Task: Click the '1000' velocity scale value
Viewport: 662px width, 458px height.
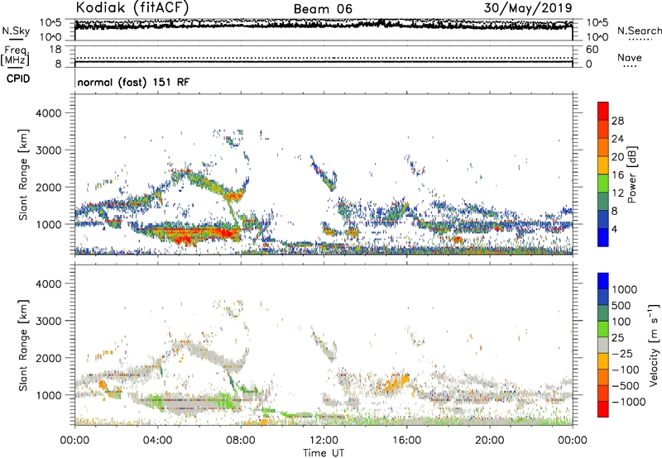Action: coord(625,289)
